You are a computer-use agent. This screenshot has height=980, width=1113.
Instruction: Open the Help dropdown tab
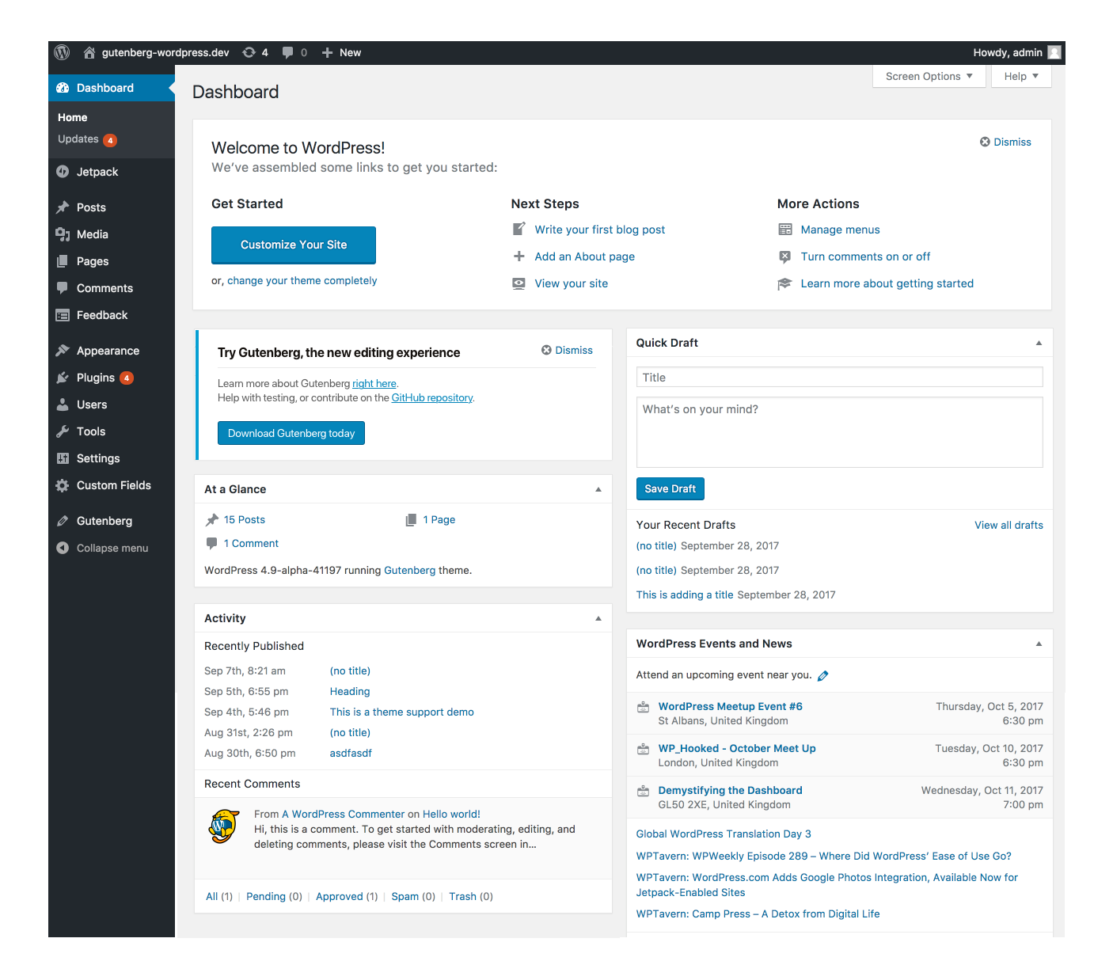point(1021,76)
